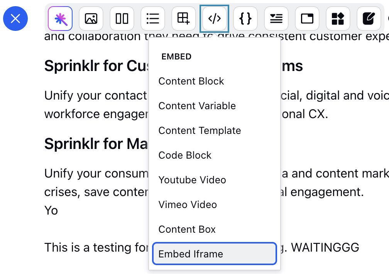Click the curly braces icon in the toolbar
Image resolution: width=389 pixels, height=274 pixels.
245,19
